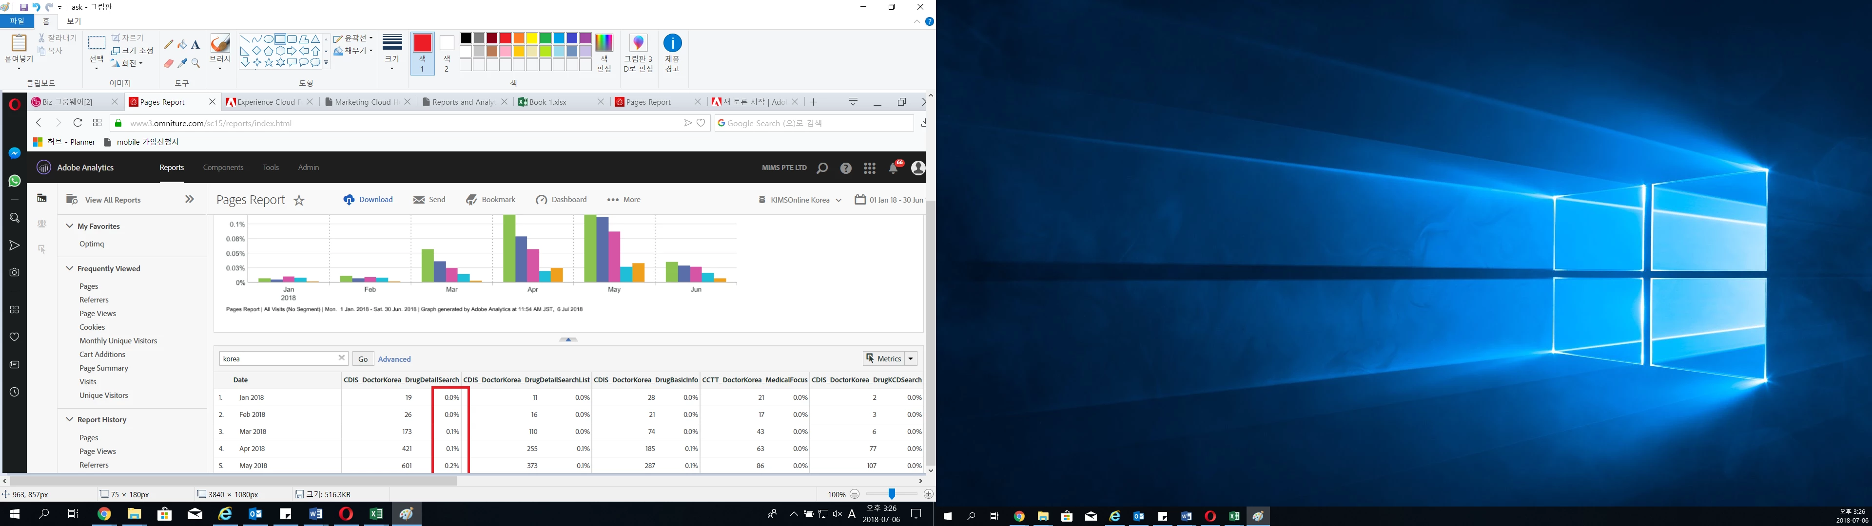Click the Adobe Analytics notifications bell
Viewport: 1872px width, 526px height.
[x=893, y=168]
